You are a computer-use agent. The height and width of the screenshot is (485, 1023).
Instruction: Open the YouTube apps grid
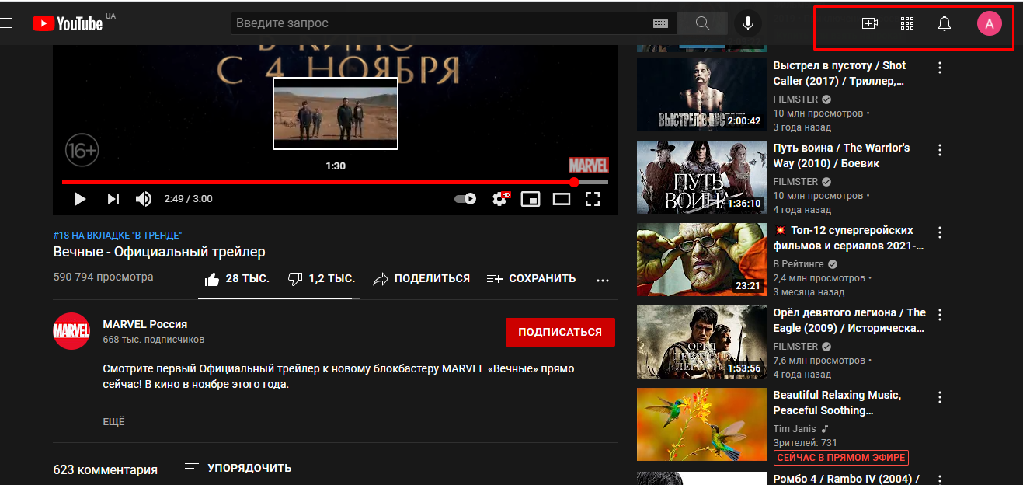point(907,23)
